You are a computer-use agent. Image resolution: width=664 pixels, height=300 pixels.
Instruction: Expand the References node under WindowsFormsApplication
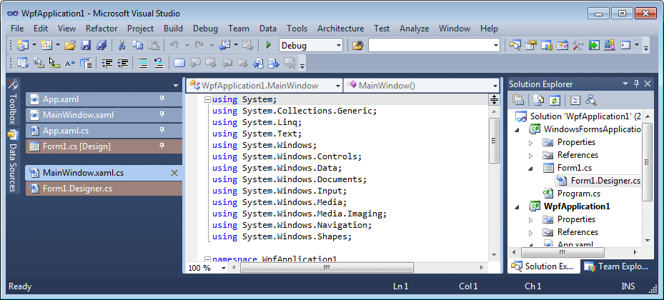tap(530, 155)
